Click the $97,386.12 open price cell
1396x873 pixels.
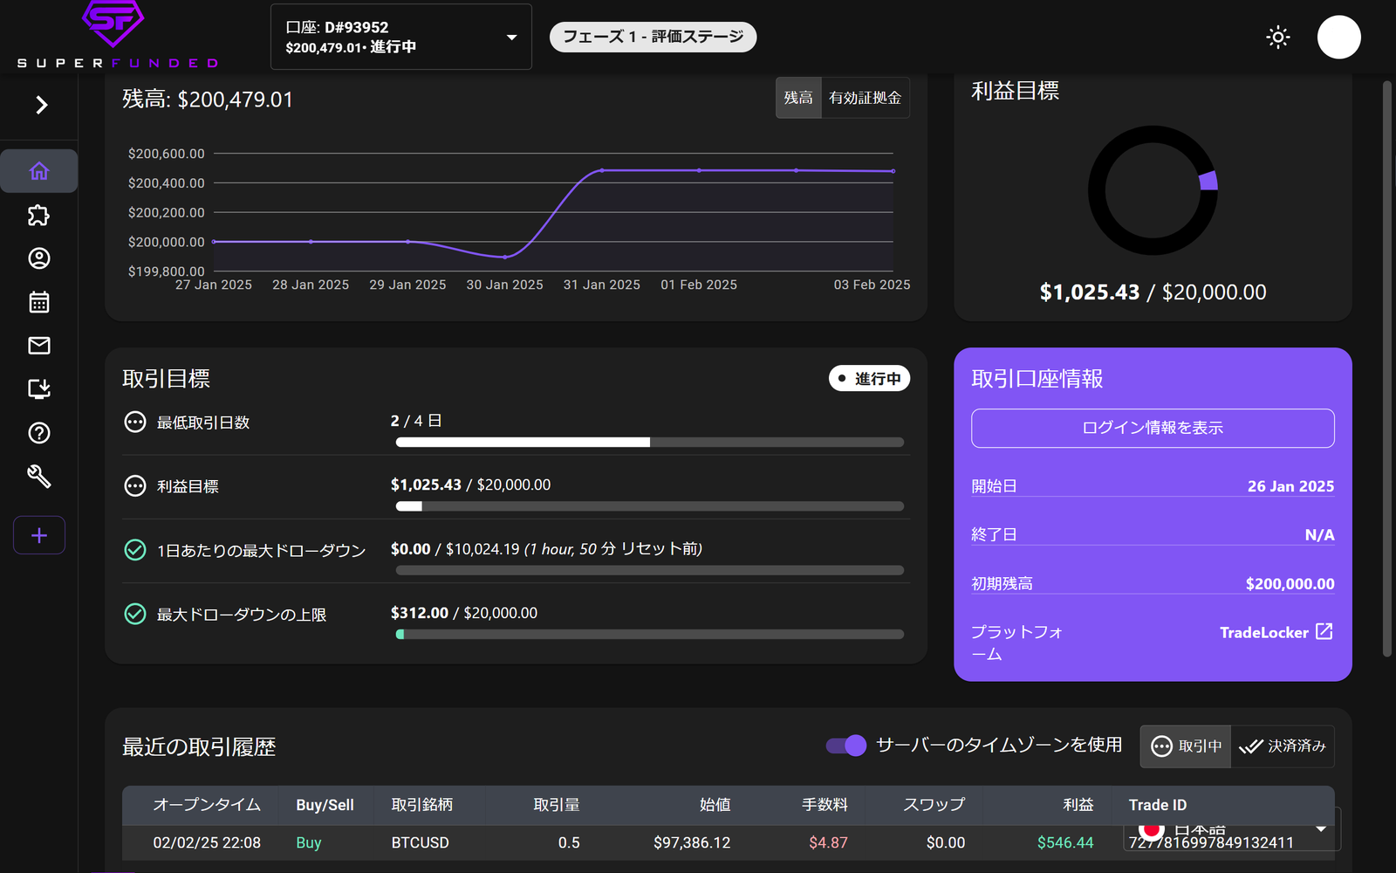pyautogui.click(x=692, y=842)
